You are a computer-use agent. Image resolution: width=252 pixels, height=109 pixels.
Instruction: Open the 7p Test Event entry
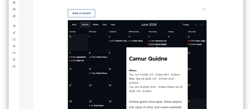coord(96,106)
